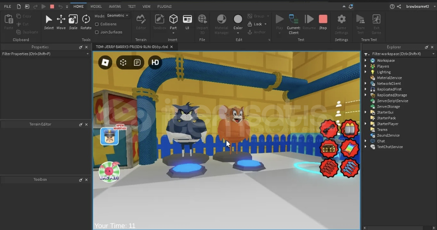Screen dimensions: 437x230
Task: Open the Mode Geometric dropdown
Action: pyautogui.click(x=118, y=16)
